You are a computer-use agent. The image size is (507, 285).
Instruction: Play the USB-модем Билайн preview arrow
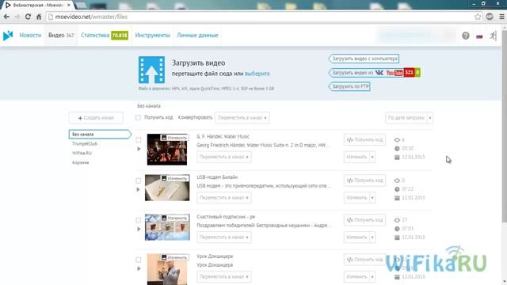click(x=139, y=190)
